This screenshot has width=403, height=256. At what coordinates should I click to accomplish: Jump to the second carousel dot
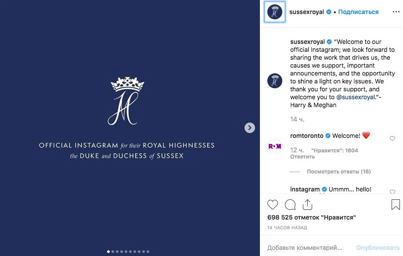[113, 252]
